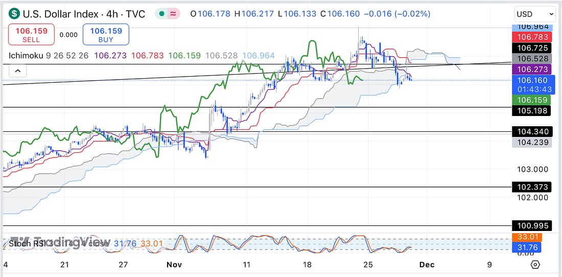Open the USD currency dropdown
Viewport: 562px width, 277px height.
pos(535,14)
